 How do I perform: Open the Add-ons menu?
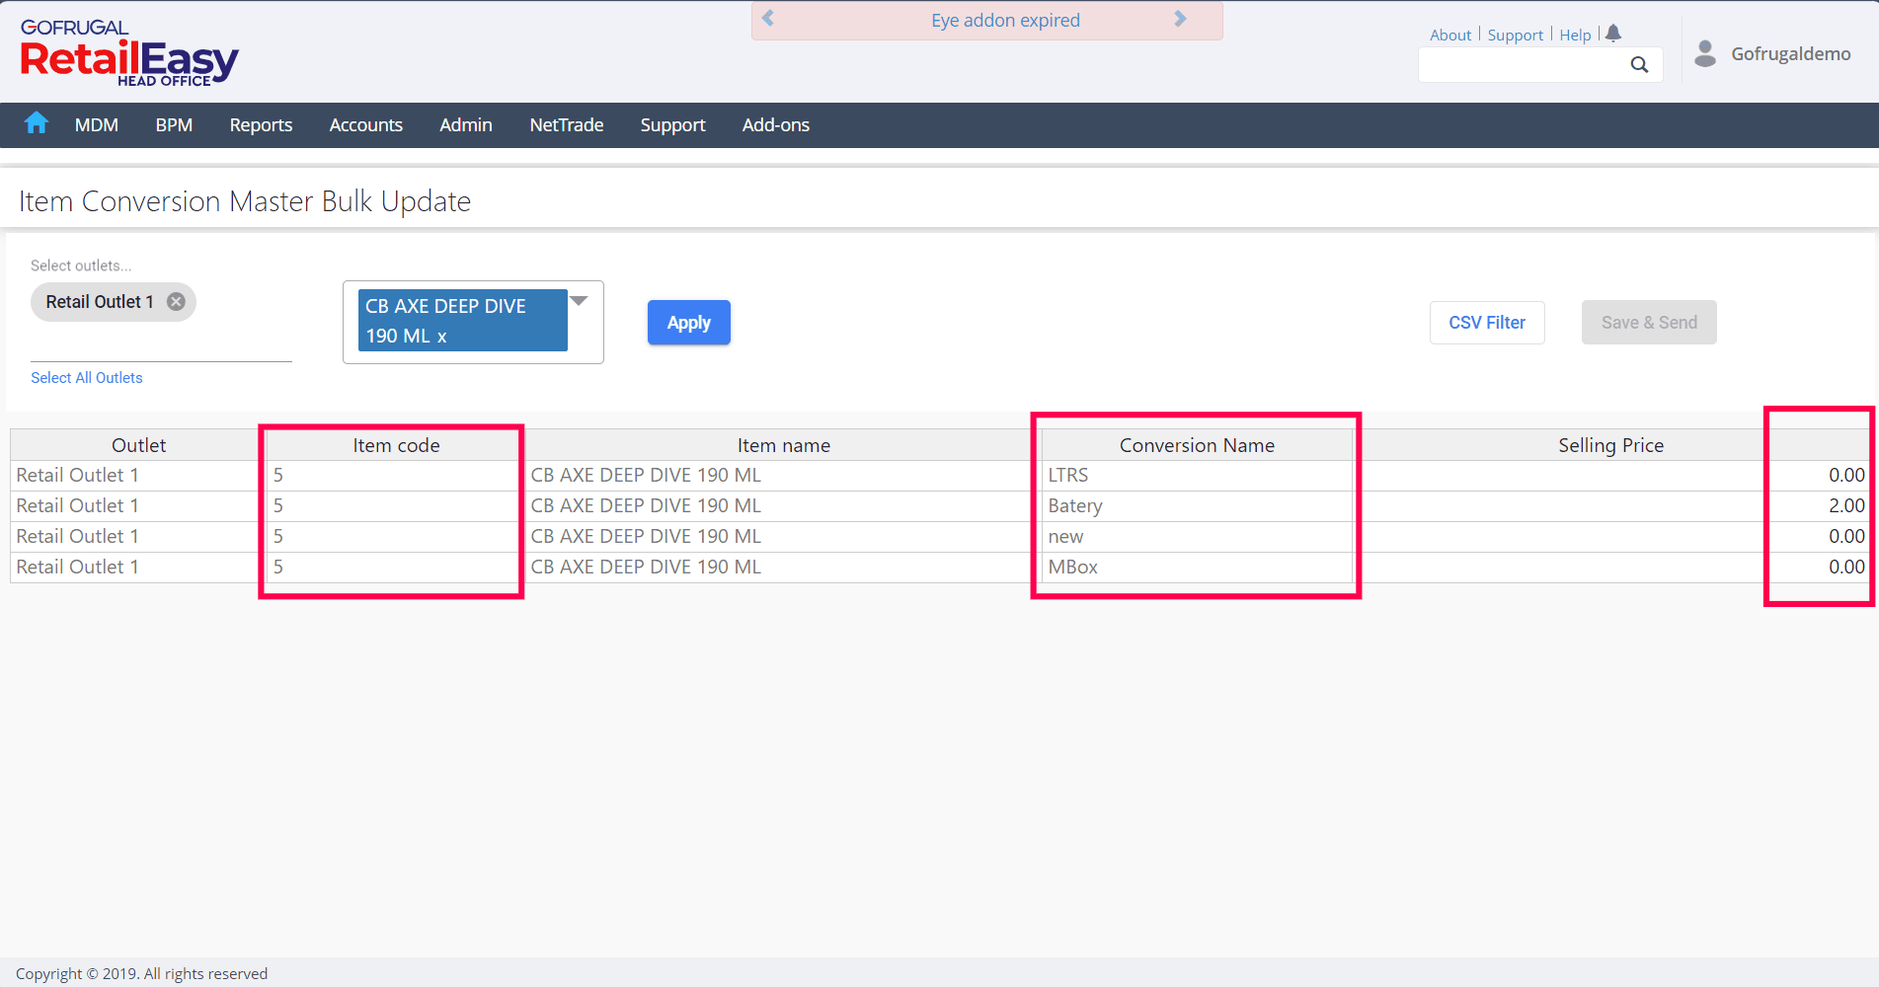point(776,125)
